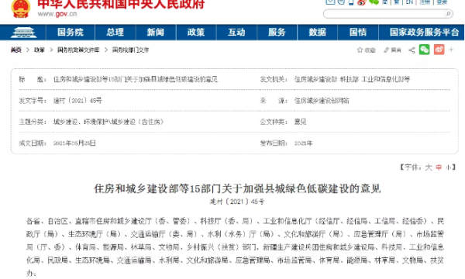Set font size to 中
Screen dimensions: 465x279
(439, 167)
